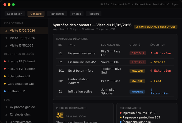
Task: Select Infiltration I1 in sidebar
Action: (x=24, y=91)
